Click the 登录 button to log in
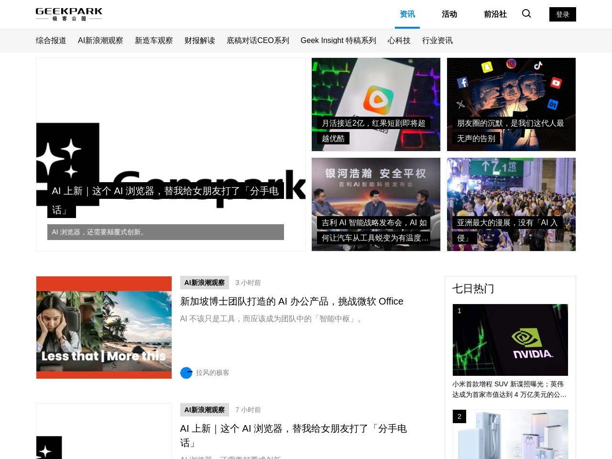 562,14
